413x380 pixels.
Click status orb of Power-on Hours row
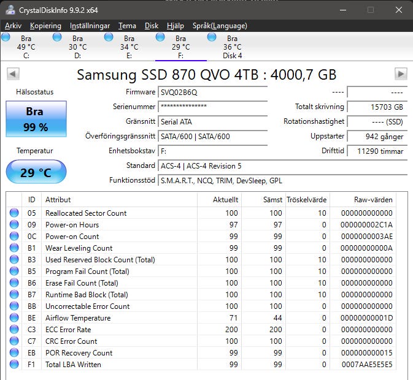(14, 224)
